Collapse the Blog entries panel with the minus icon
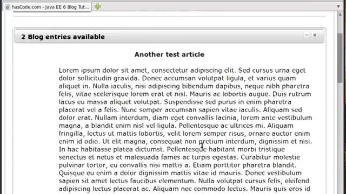346x194 pixels. tap(307, 35)
